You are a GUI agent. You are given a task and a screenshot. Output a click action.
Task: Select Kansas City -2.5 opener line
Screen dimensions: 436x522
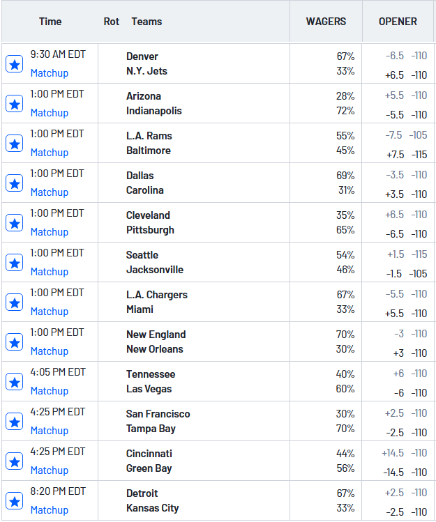405,512
